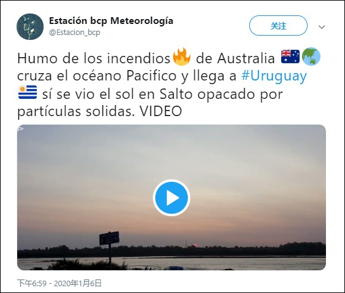Open the tweet timestamp 下午6:59 2020年1月6日
This screenshot has width=345, height=293.
pyautogui.click(x=60, y=283)
